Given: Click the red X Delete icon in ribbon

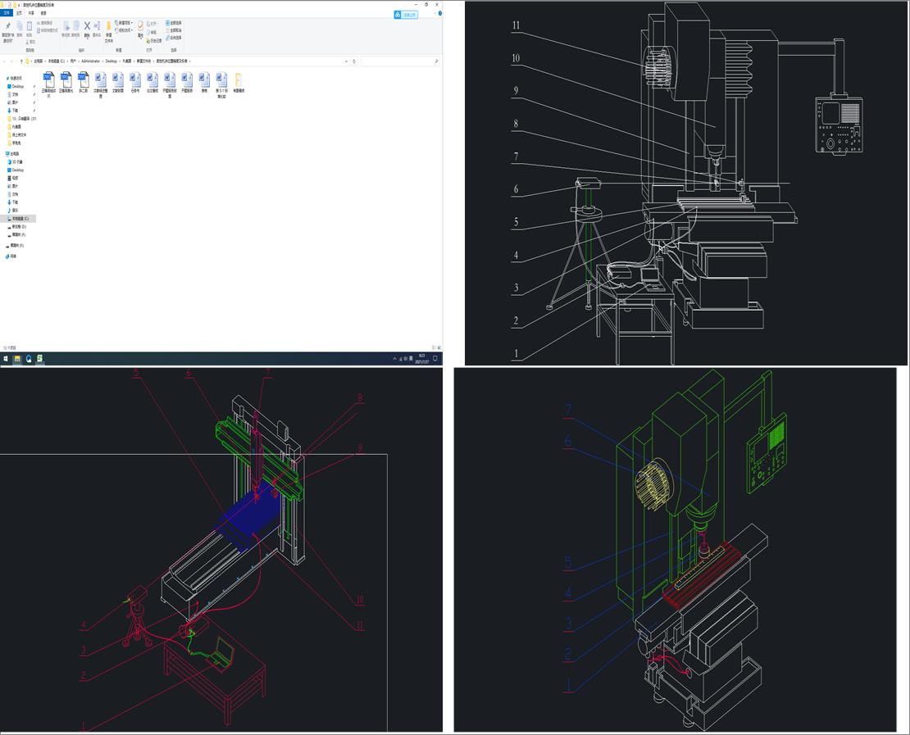Looking at the screenshot, I should 87,27.
